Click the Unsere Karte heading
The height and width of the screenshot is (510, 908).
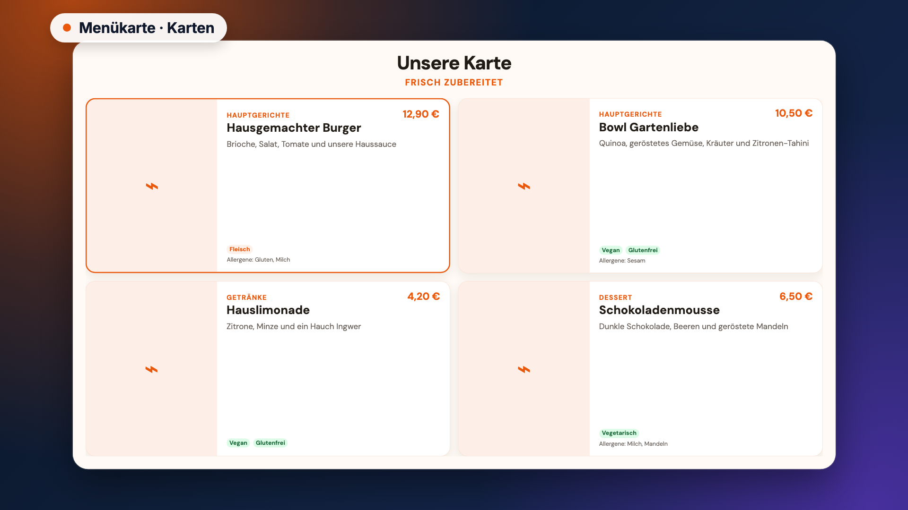tap(454, 63)
